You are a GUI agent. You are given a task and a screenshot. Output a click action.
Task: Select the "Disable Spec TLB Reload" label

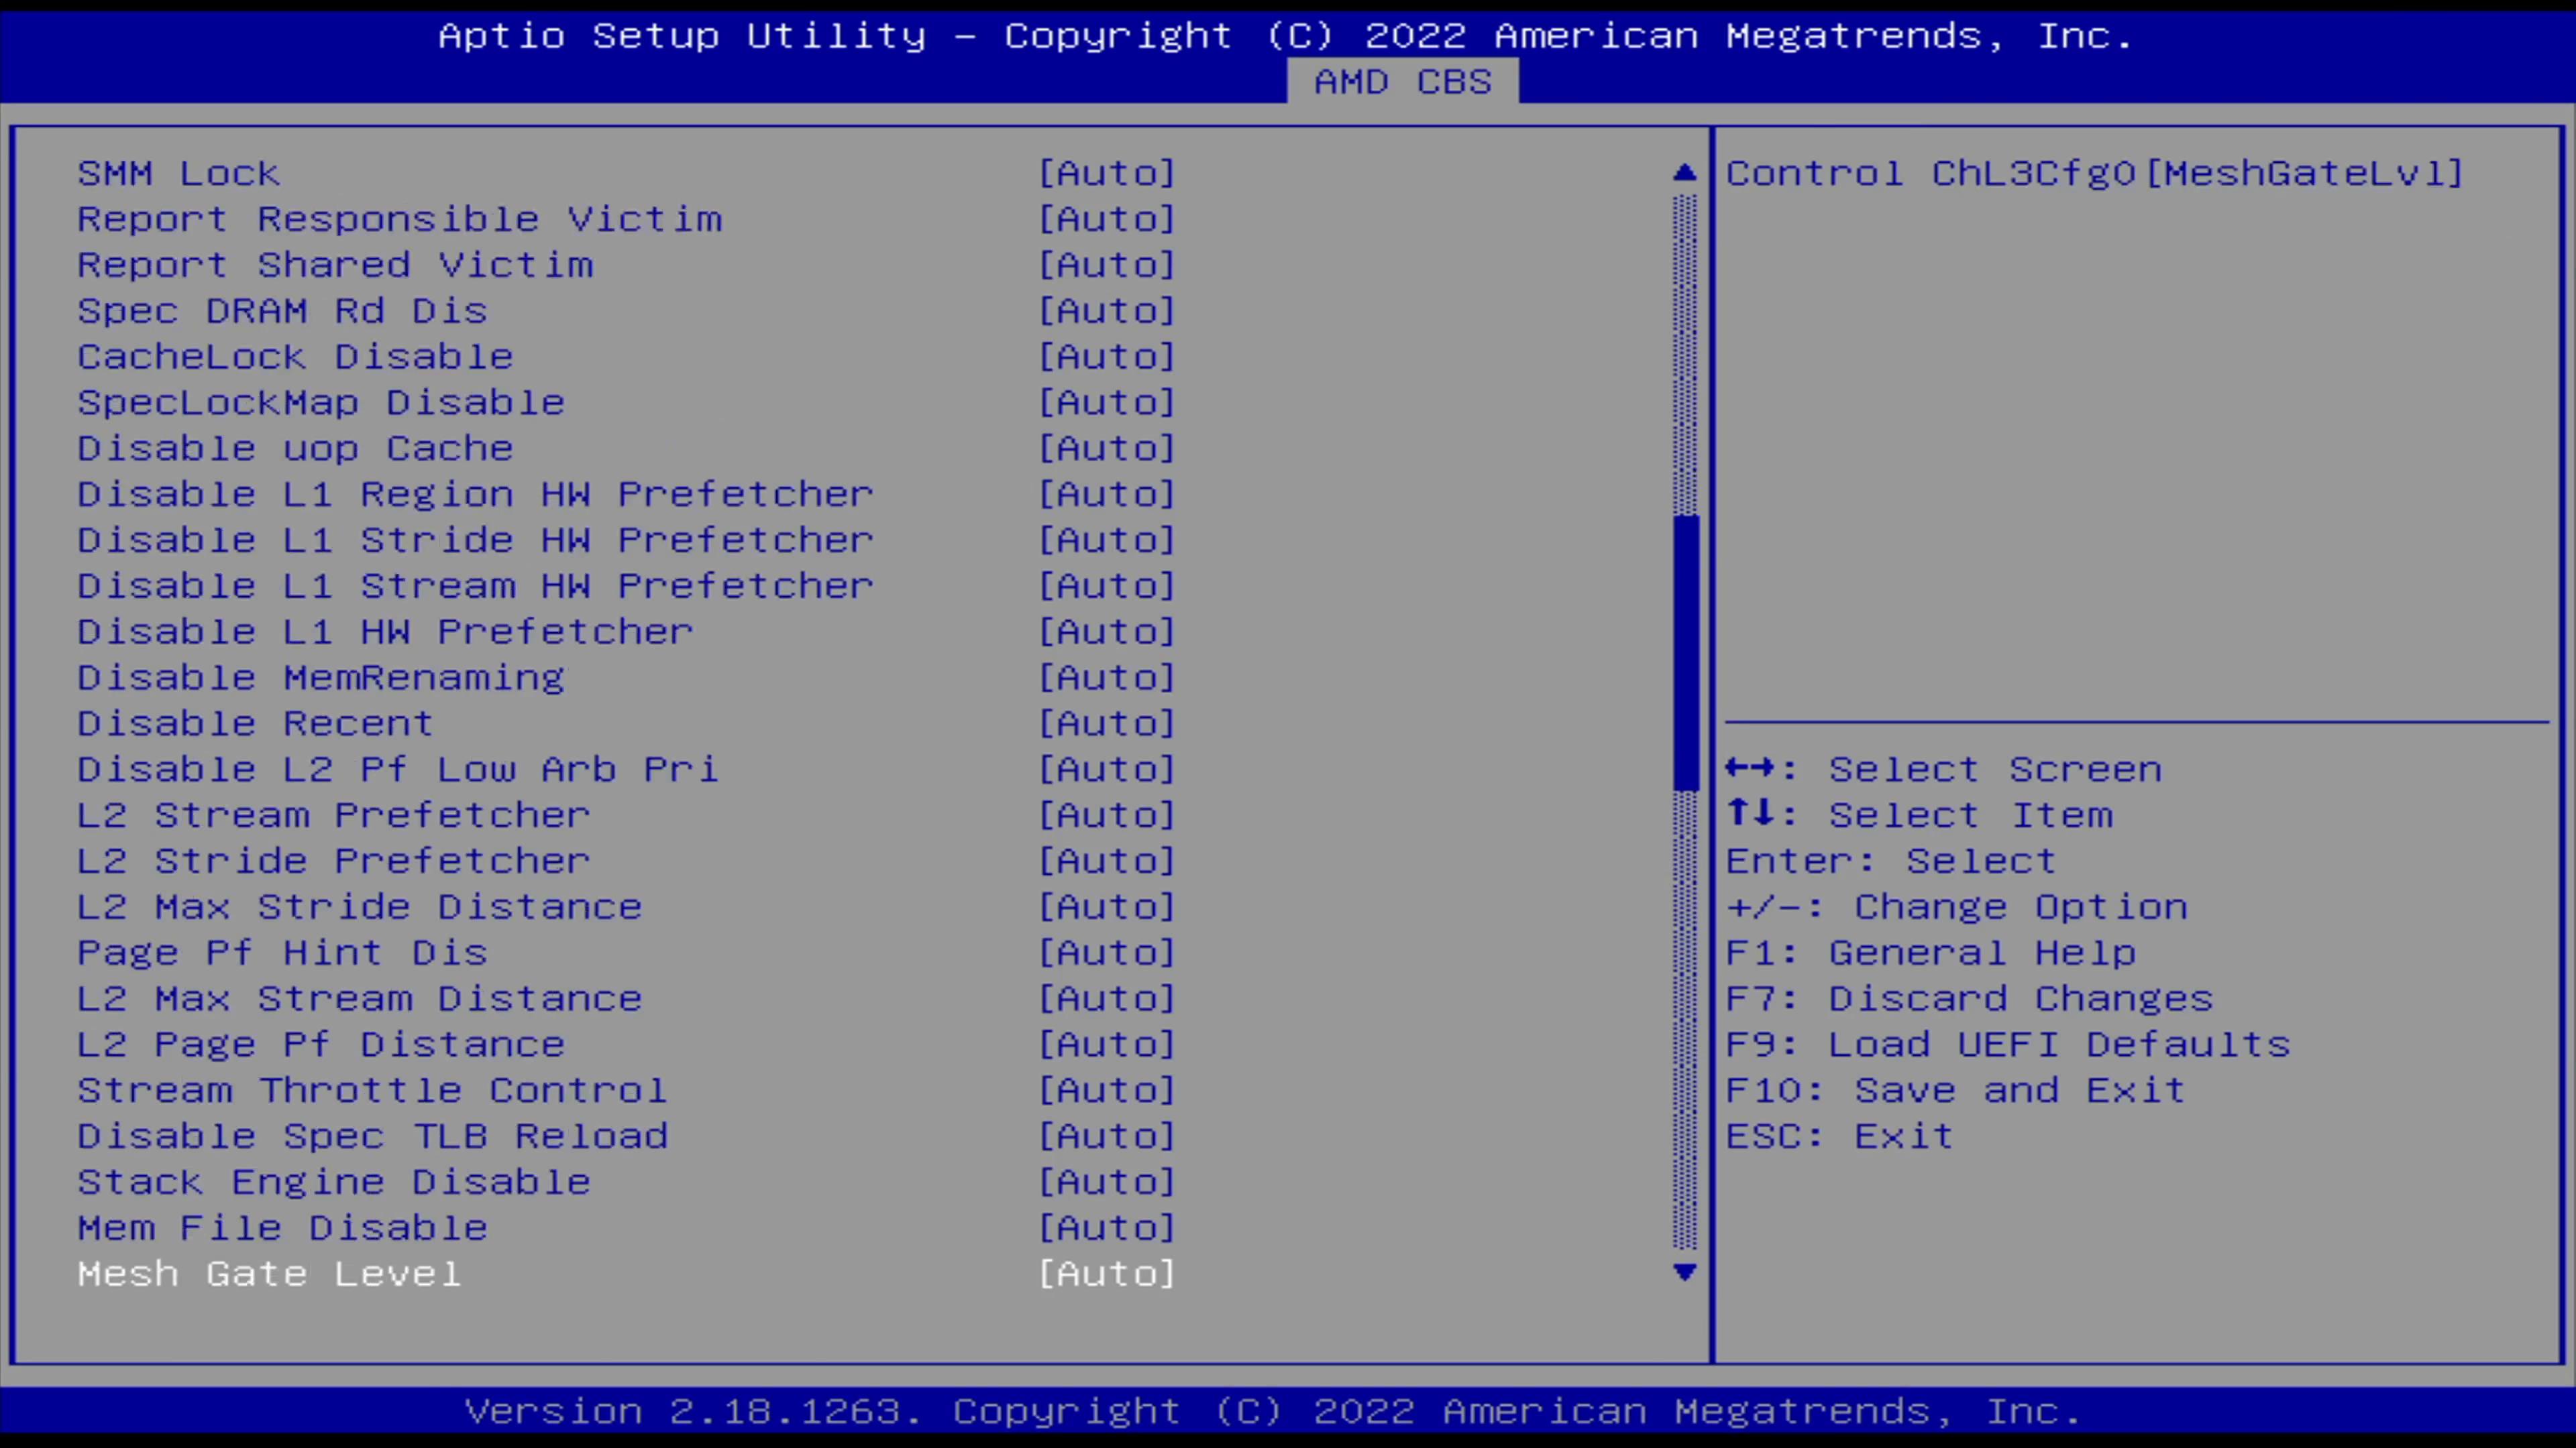coord(373,1136)
